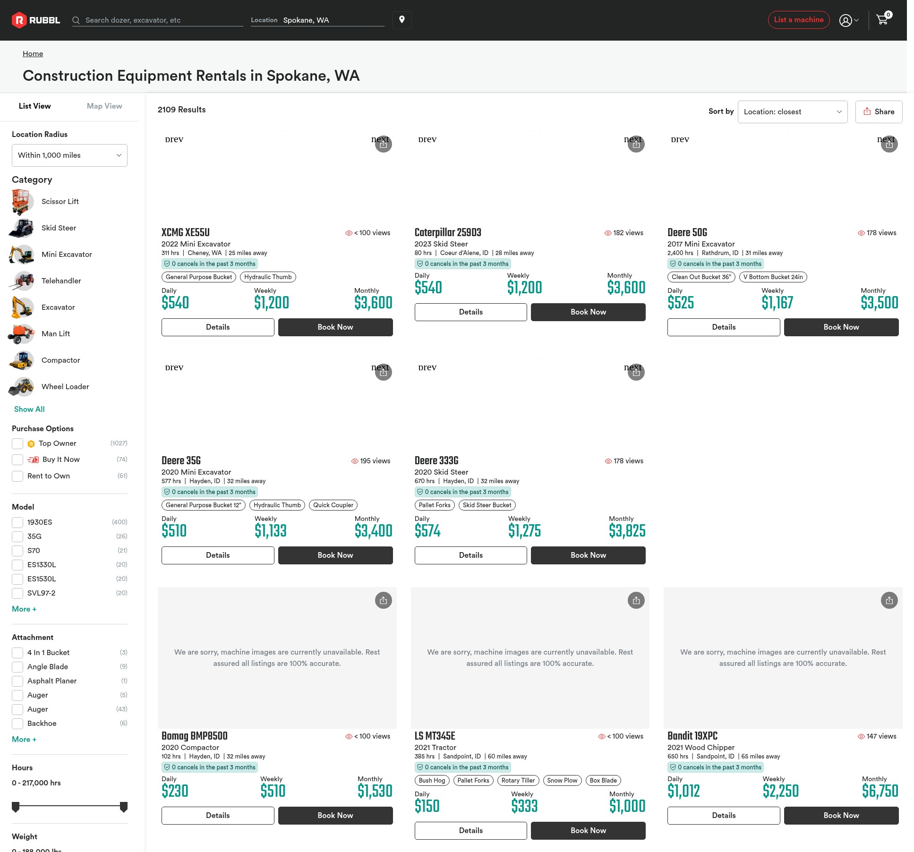Click the Hydraulic Thumb tag on XCMG XE55U
Image resolution: width=914 pixels, height=852 pixels.
click(268, 277)
